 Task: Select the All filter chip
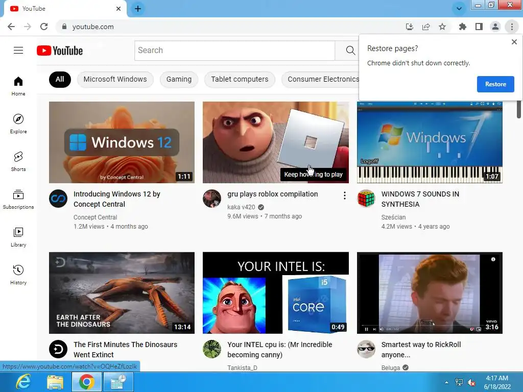(x=60, y=79)
